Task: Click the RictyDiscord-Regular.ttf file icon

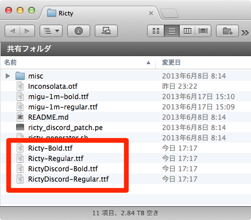Action: 20,179
